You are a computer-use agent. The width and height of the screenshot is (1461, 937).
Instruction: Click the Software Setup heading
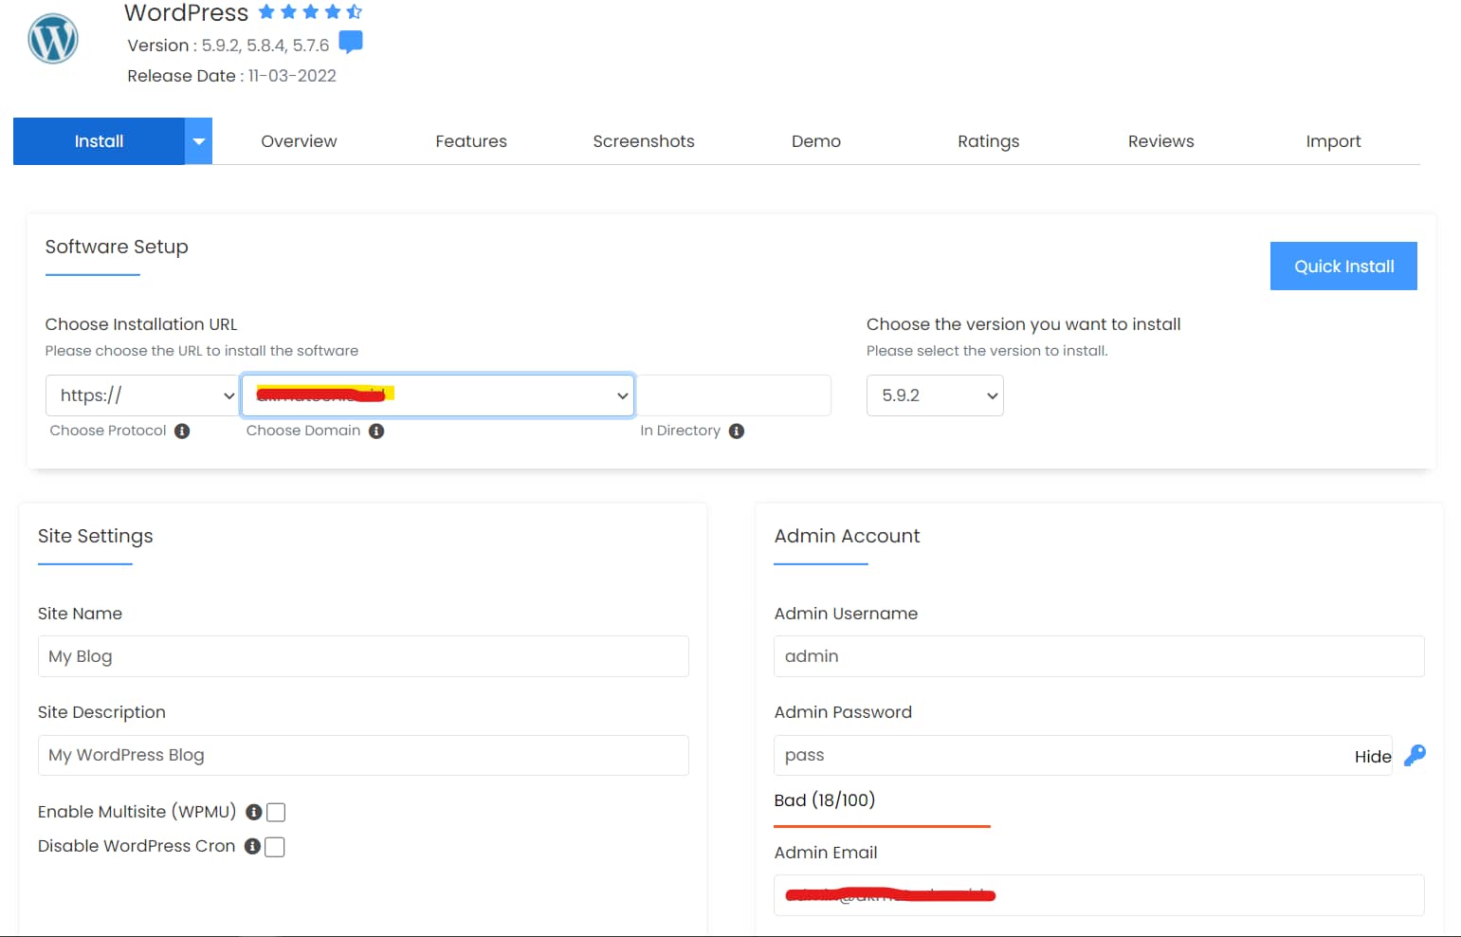117,247
